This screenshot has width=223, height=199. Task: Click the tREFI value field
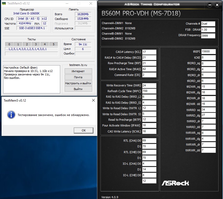coord(209,52)
